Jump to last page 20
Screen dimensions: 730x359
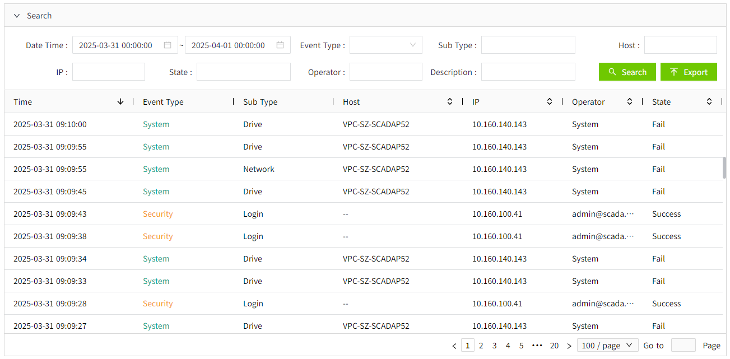coord(554,346)
